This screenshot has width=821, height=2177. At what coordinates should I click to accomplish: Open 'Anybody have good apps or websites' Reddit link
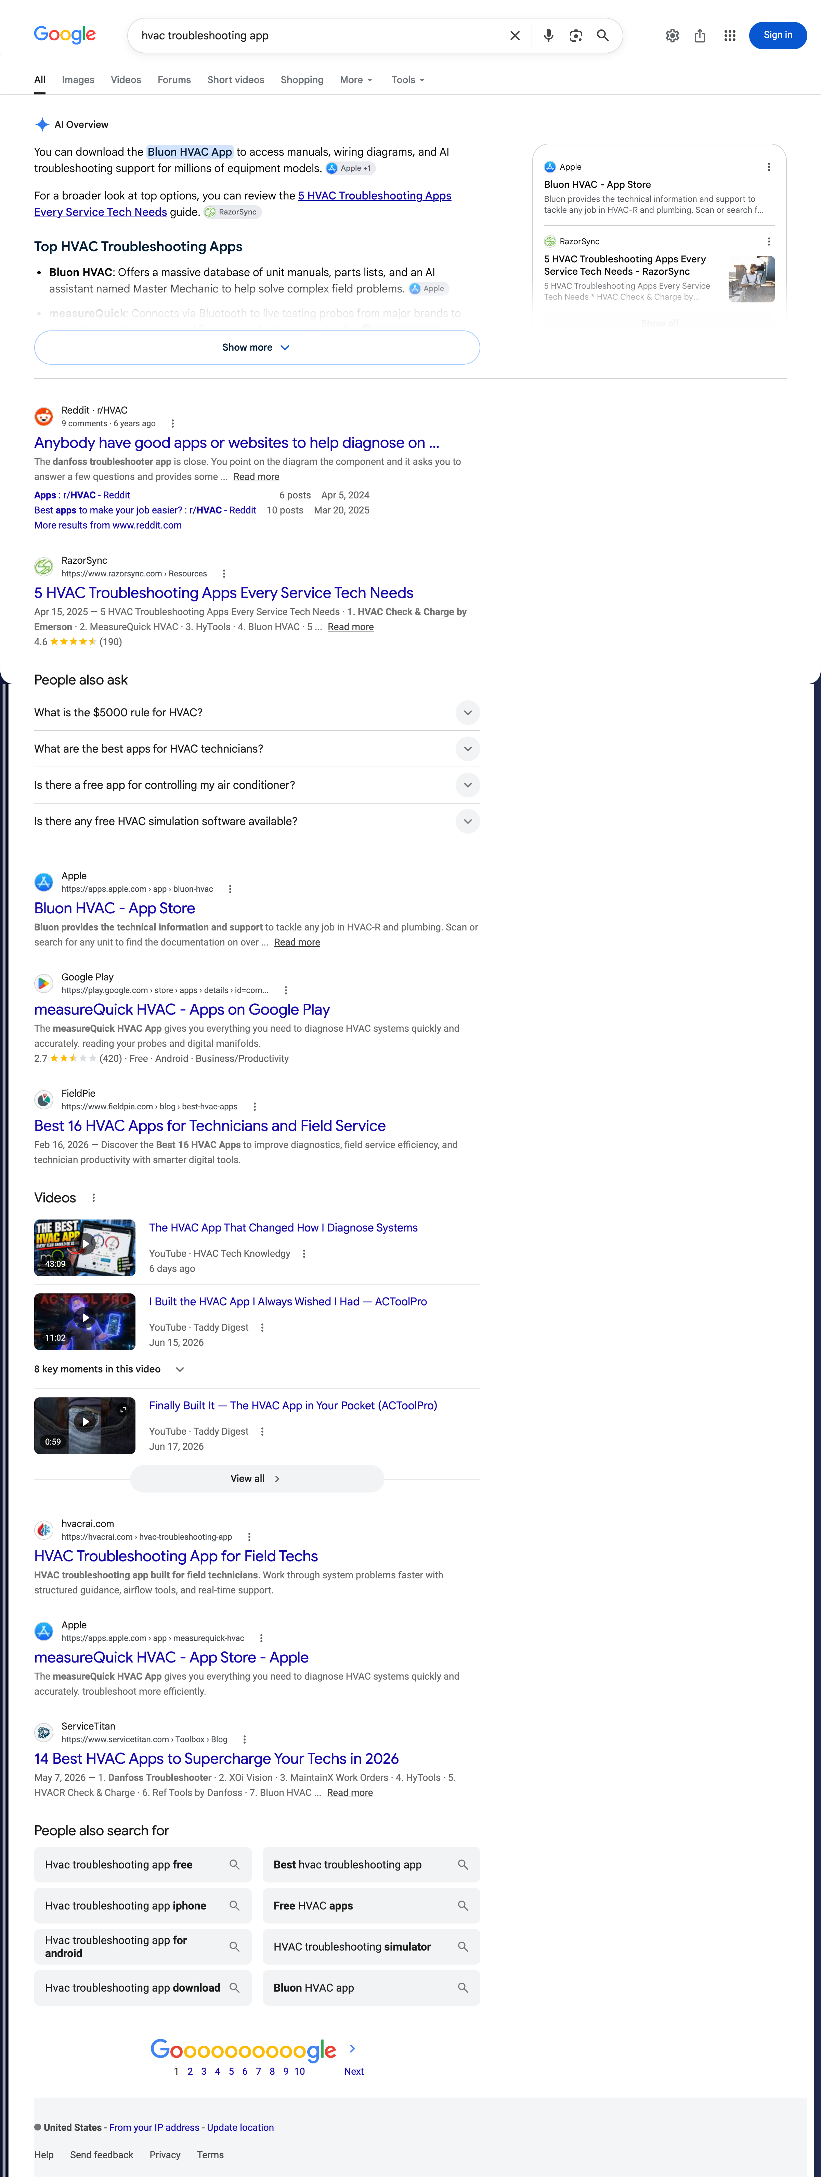coord(237,443)
